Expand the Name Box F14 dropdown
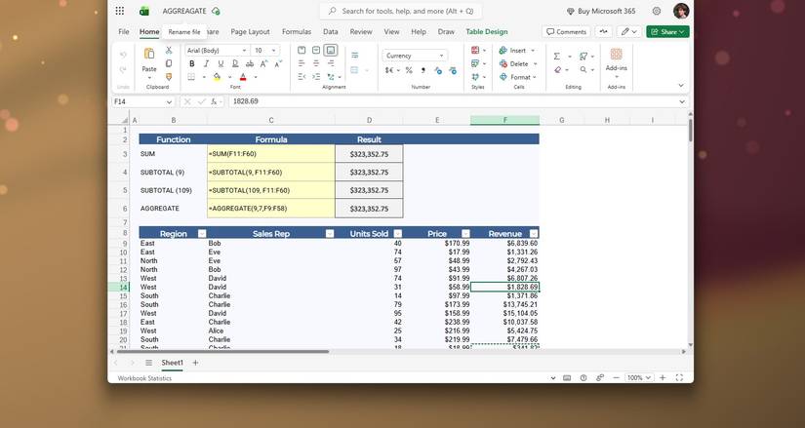This screenshot has height=428, width=805. (x=169, y=102)
